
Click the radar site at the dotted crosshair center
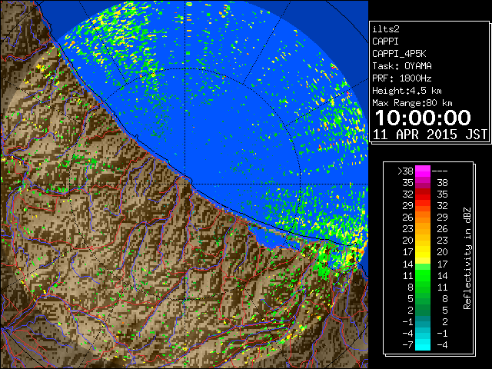185,184
